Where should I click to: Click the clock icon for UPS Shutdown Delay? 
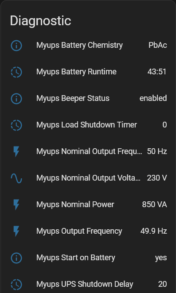click(16, 285)
